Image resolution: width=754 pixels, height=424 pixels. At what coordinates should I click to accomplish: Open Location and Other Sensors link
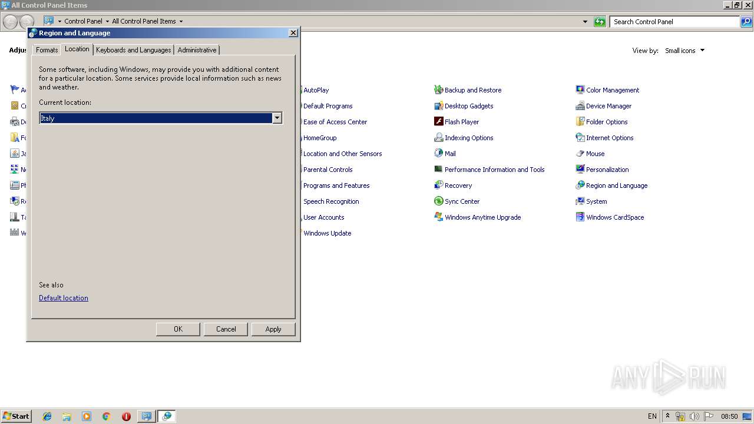coord(342,154)
